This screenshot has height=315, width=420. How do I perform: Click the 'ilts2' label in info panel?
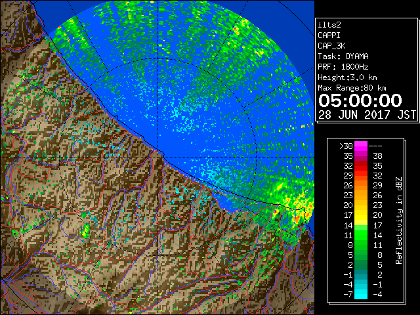pos(329,25)
